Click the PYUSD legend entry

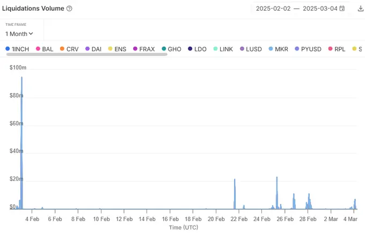click(307, 49)
